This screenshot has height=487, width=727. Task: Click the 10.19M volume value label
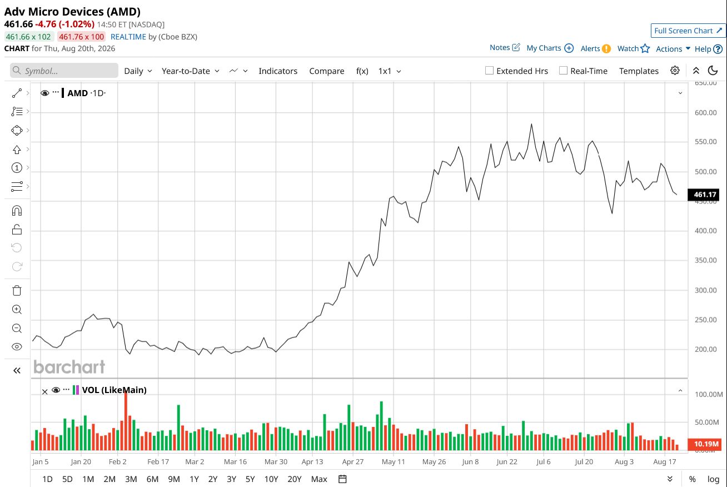pyautogui.click(x=705, y=444)
